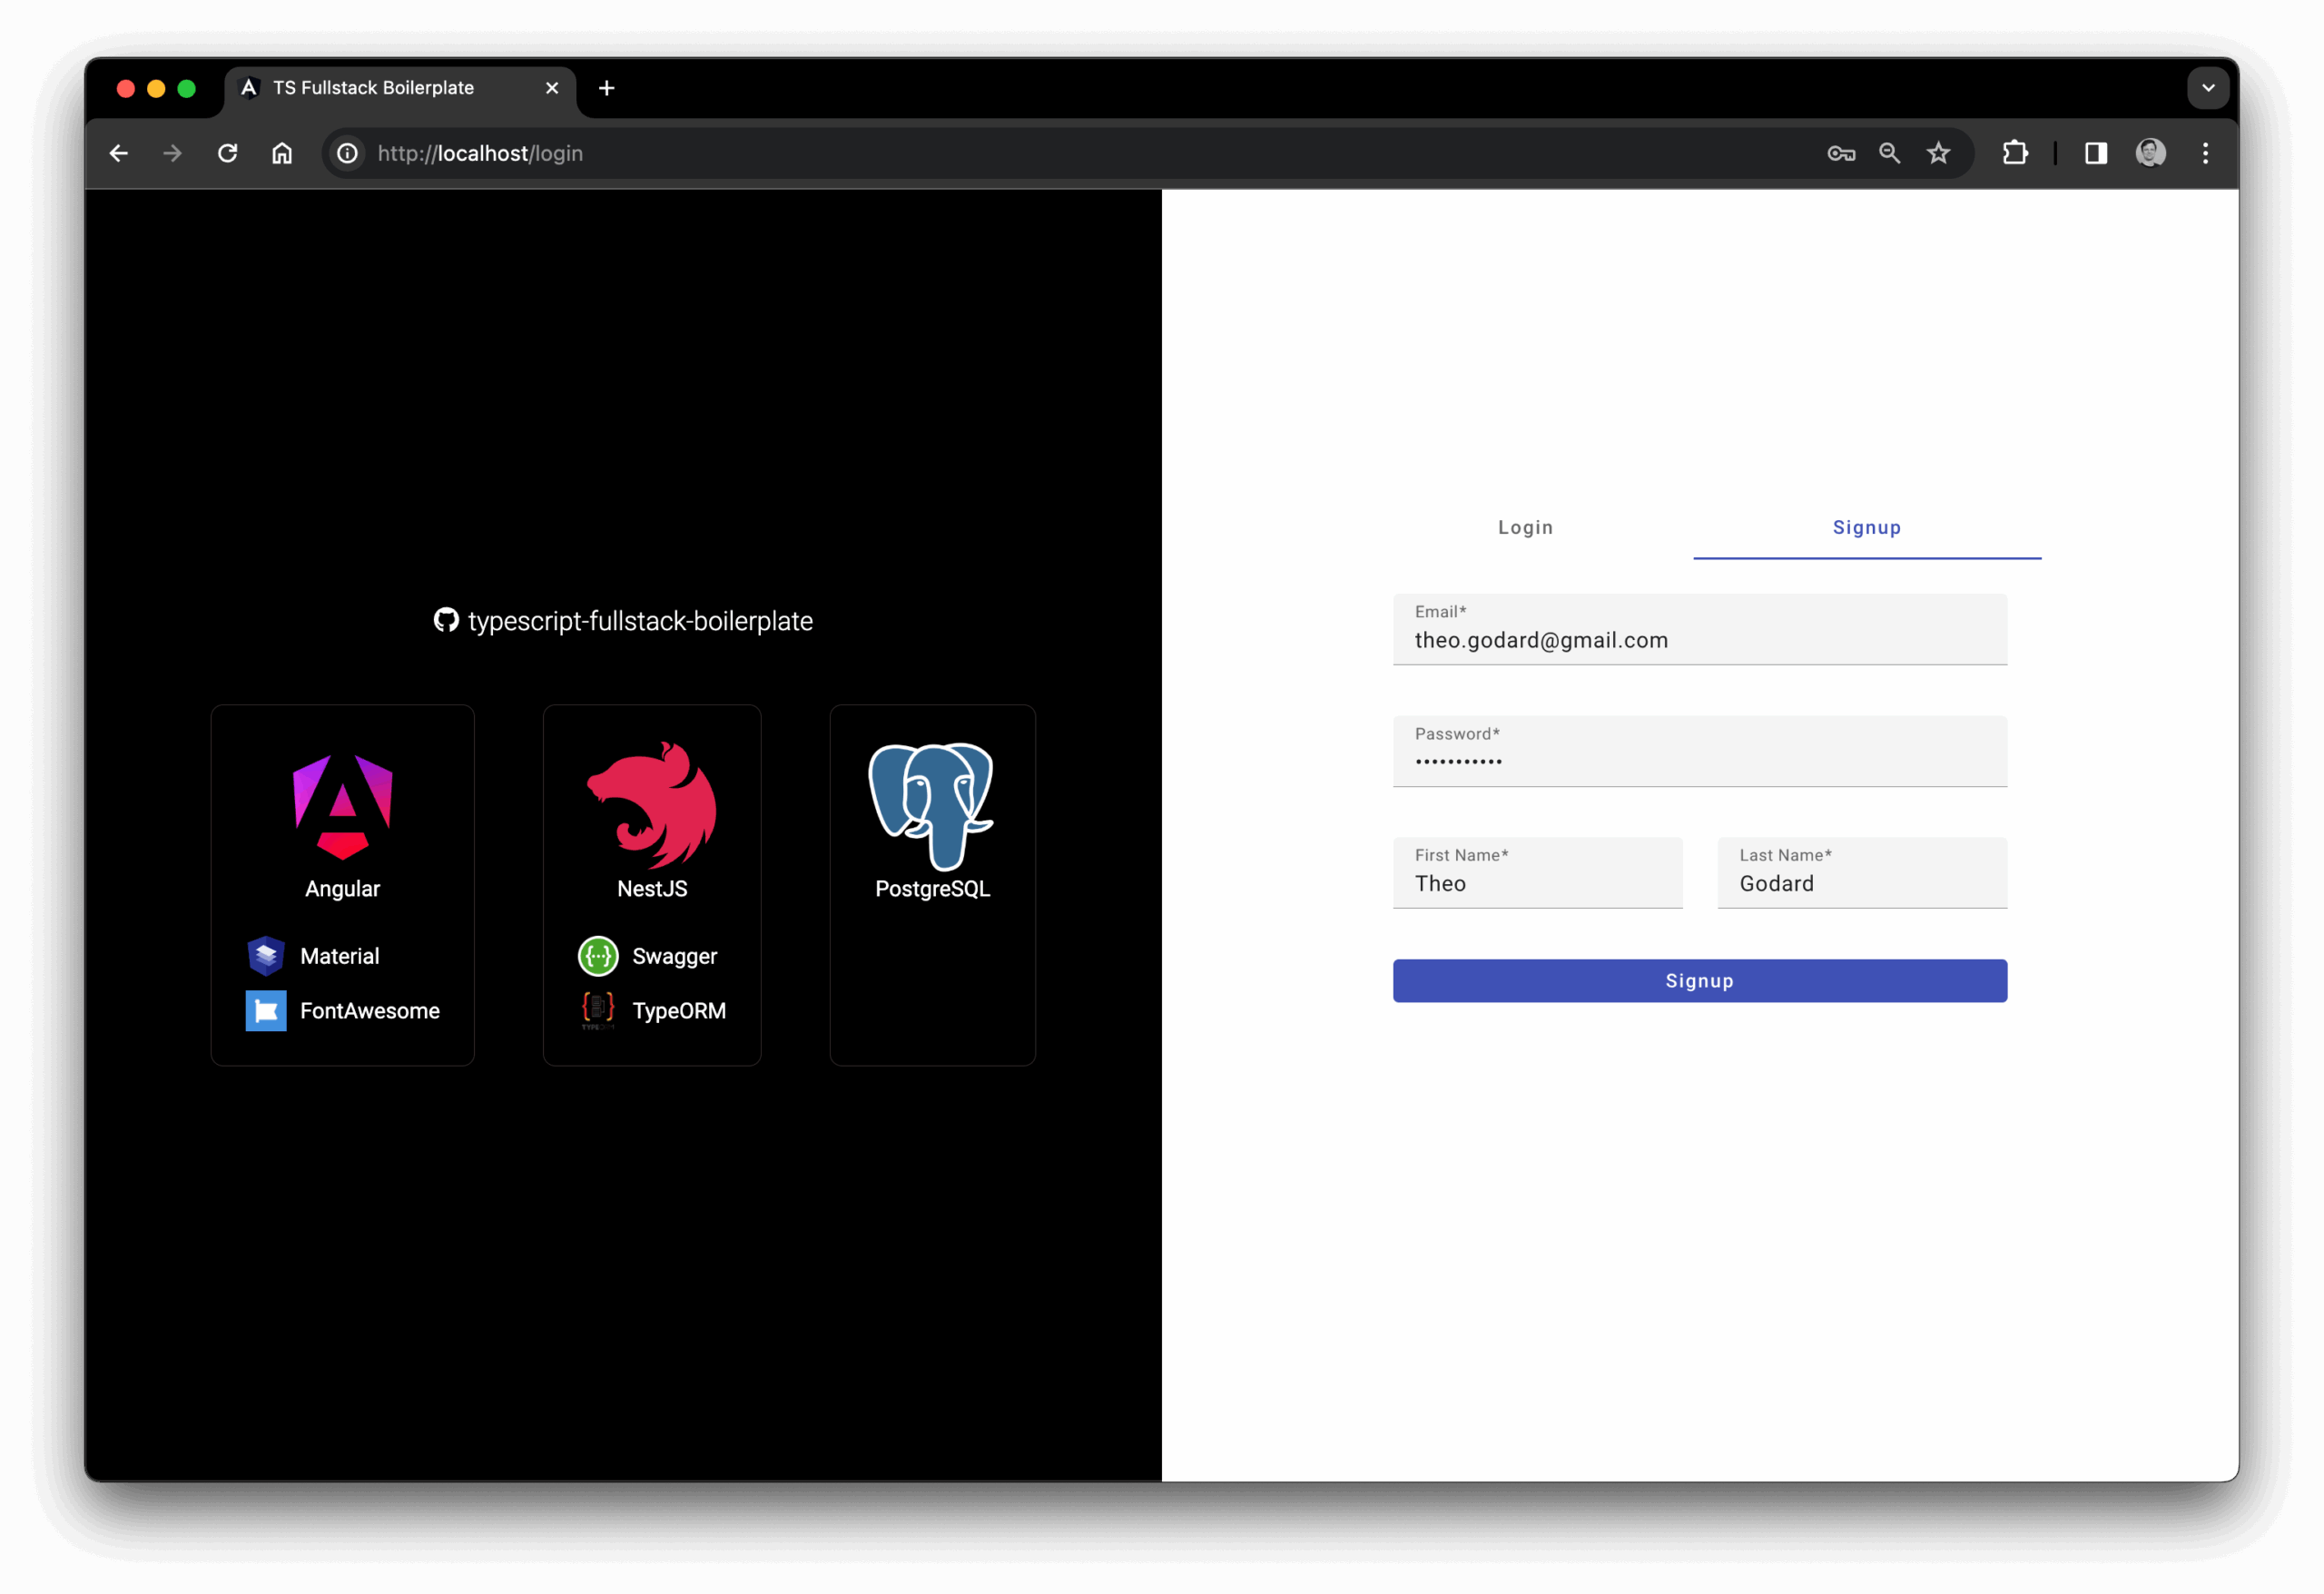Focus the Password input field

pyautogui.click(x=1700, y=751)
